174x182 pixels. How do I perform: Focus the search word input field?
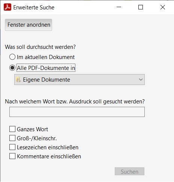click(x=77, y=112)
